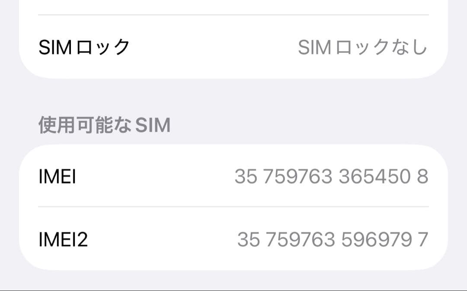Select the IMEI label on the left
The width and height of the screenshot is (467, 291).
click(x=58, y=177)
